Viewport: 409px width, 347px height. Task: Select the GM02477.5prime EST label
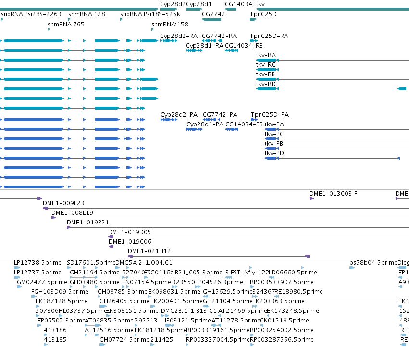[42, 282]
